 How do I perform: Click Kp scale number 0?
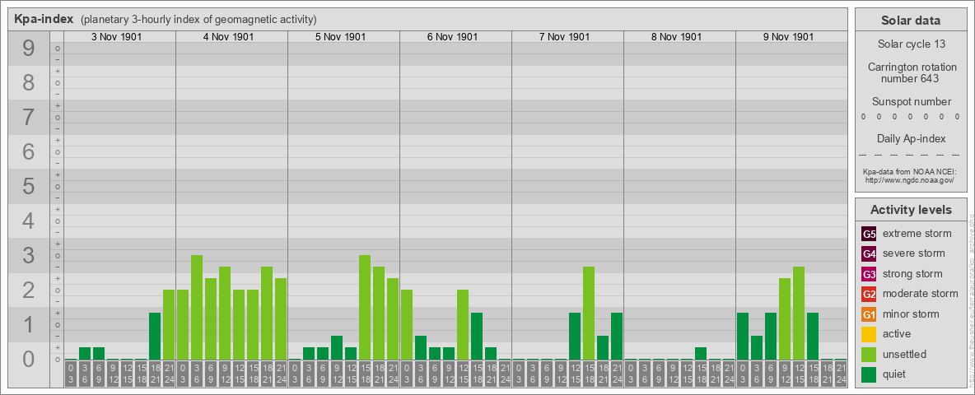coord(29,359)
